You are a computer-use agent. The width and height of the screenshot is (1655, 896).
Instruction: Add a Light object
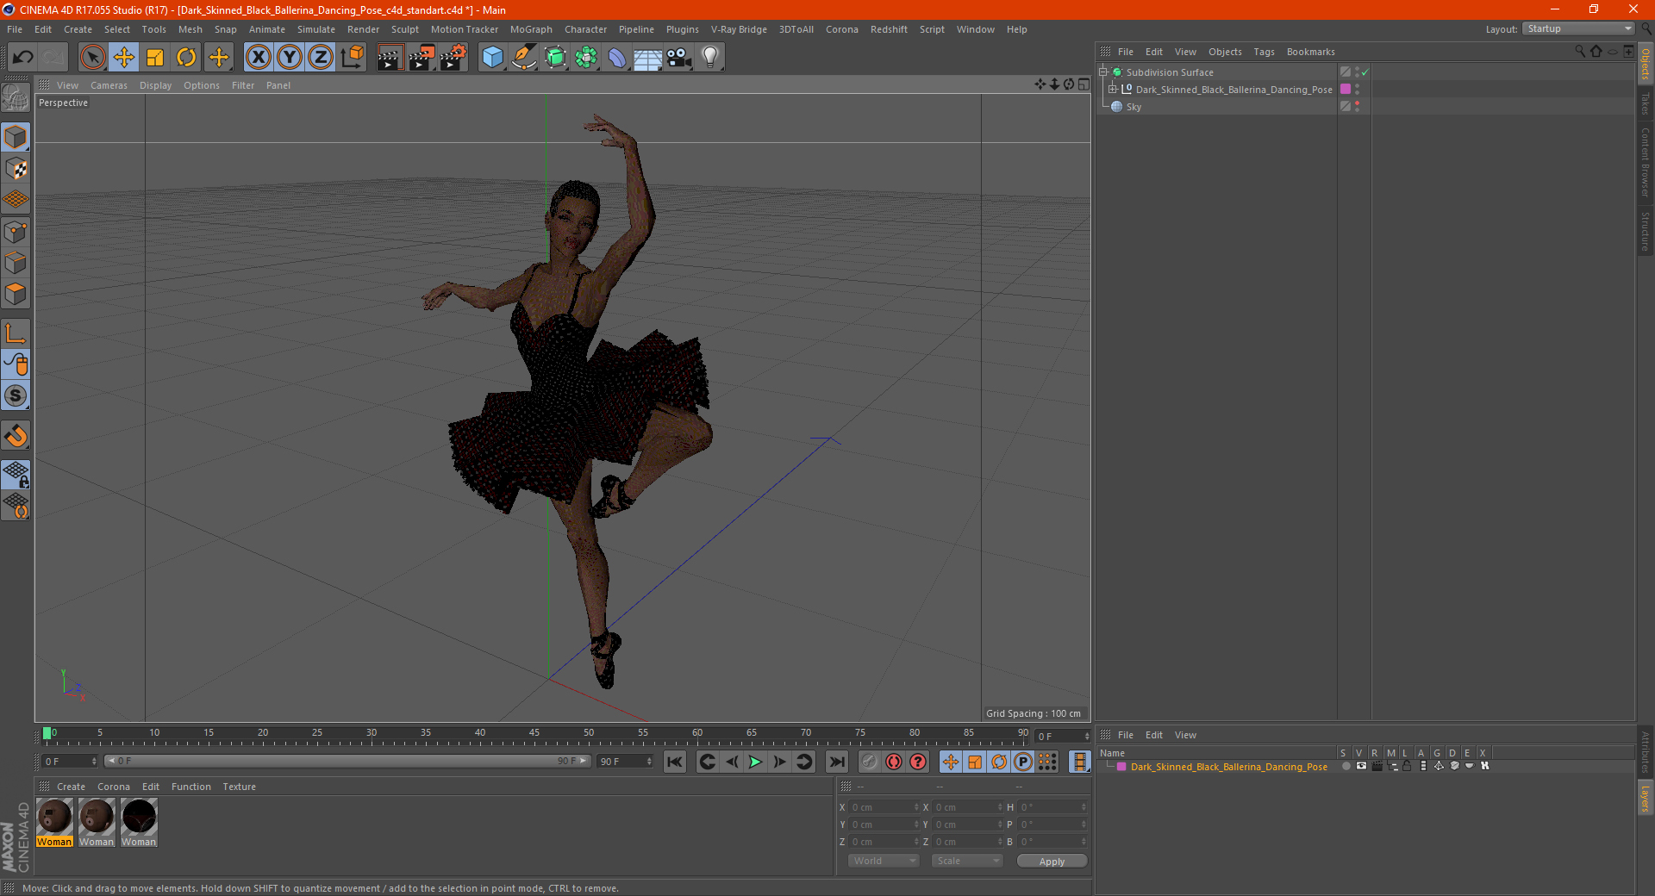(709, 58)
